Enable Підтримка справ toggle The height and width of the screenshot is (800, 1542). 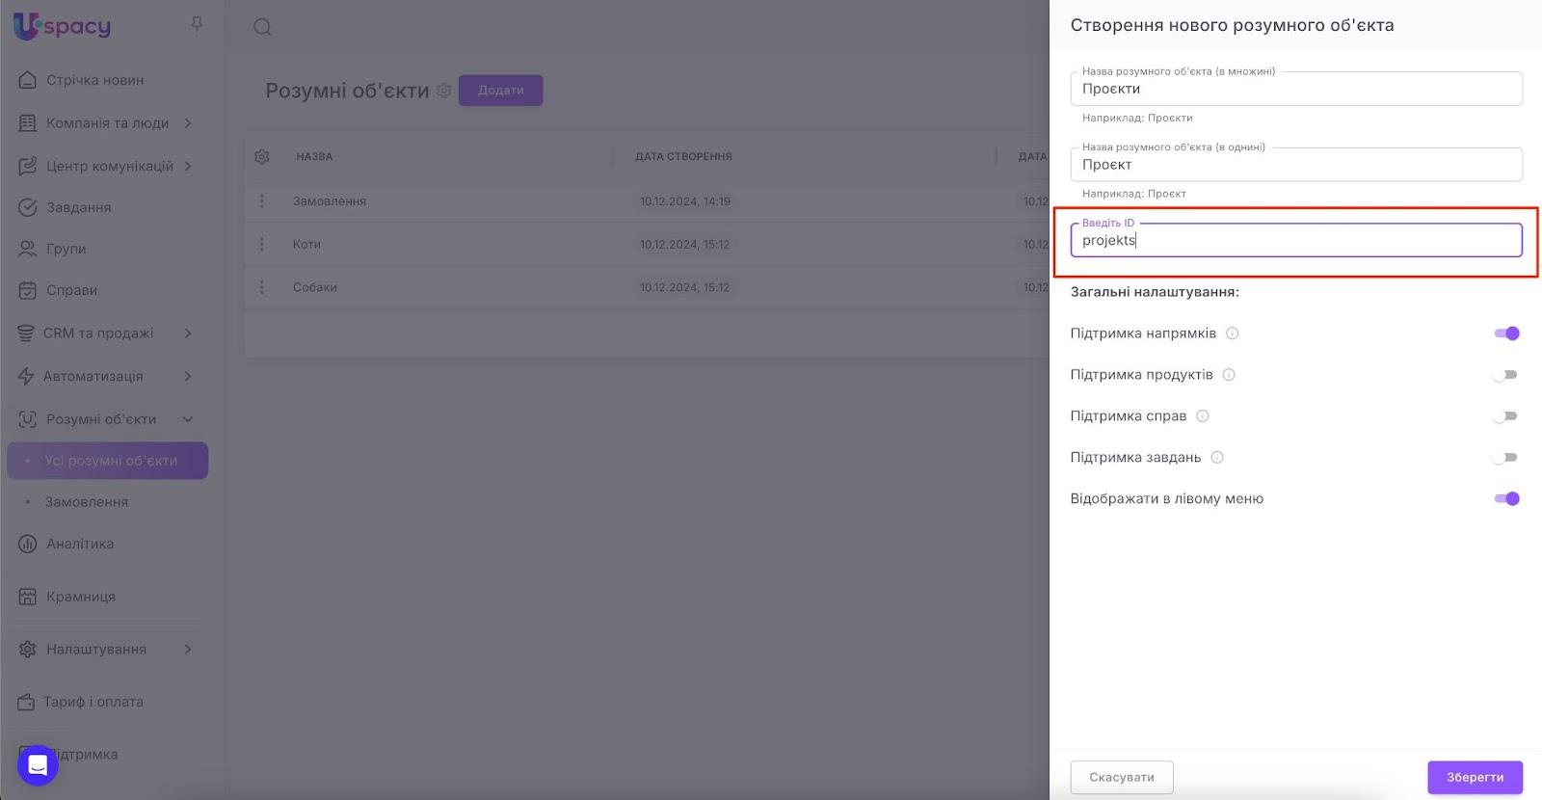click(1505, 416)
